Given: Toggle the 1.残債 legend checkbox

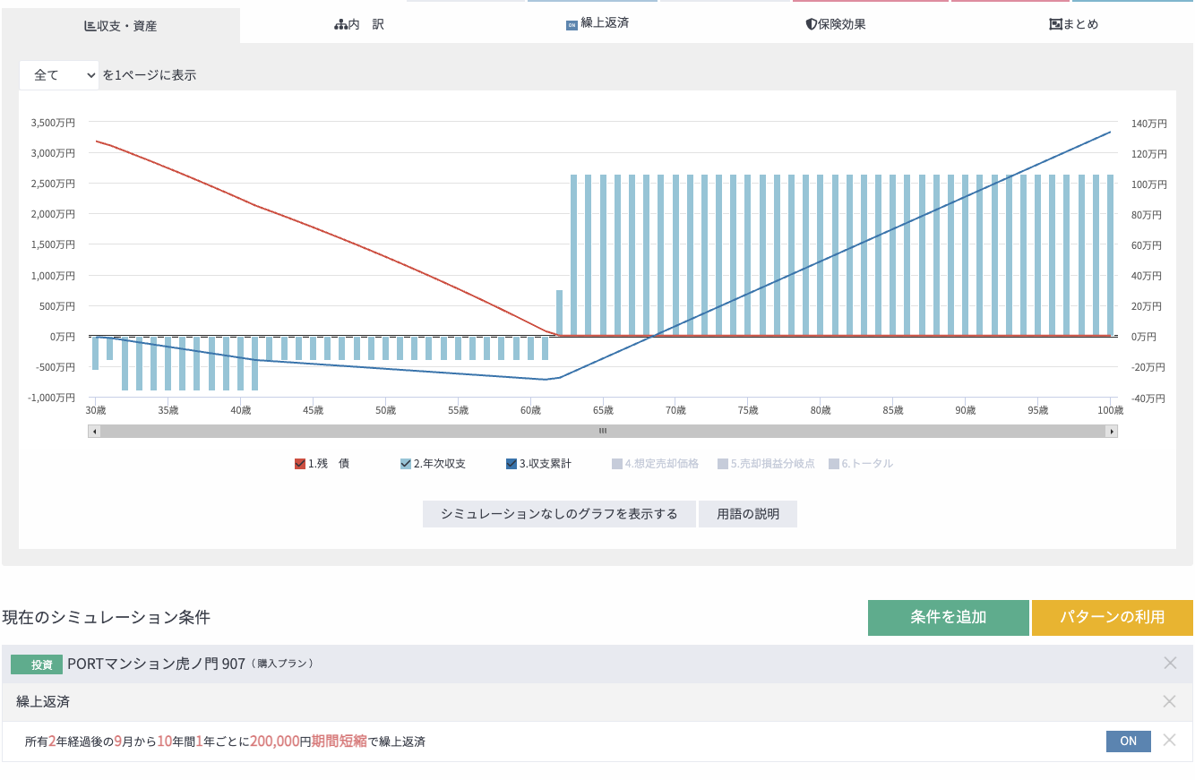Looking at the screenshot, I should pyautogui.click(x=300, y=464).
